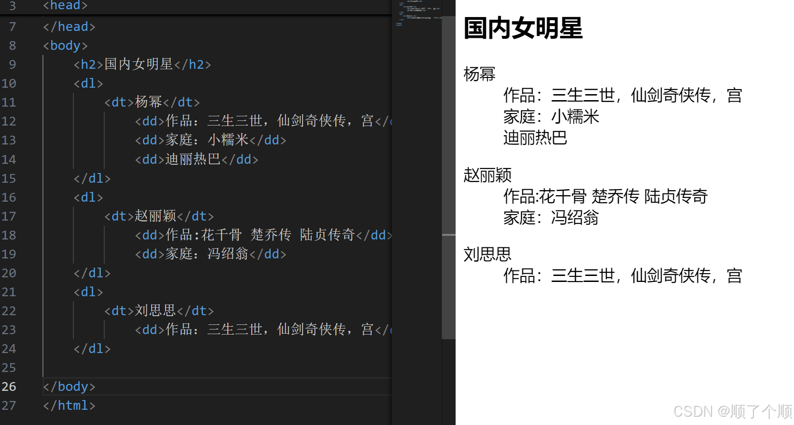Click the h2 heading code 国内女明星
Screen dimensions: 794x425
point(142,65)
